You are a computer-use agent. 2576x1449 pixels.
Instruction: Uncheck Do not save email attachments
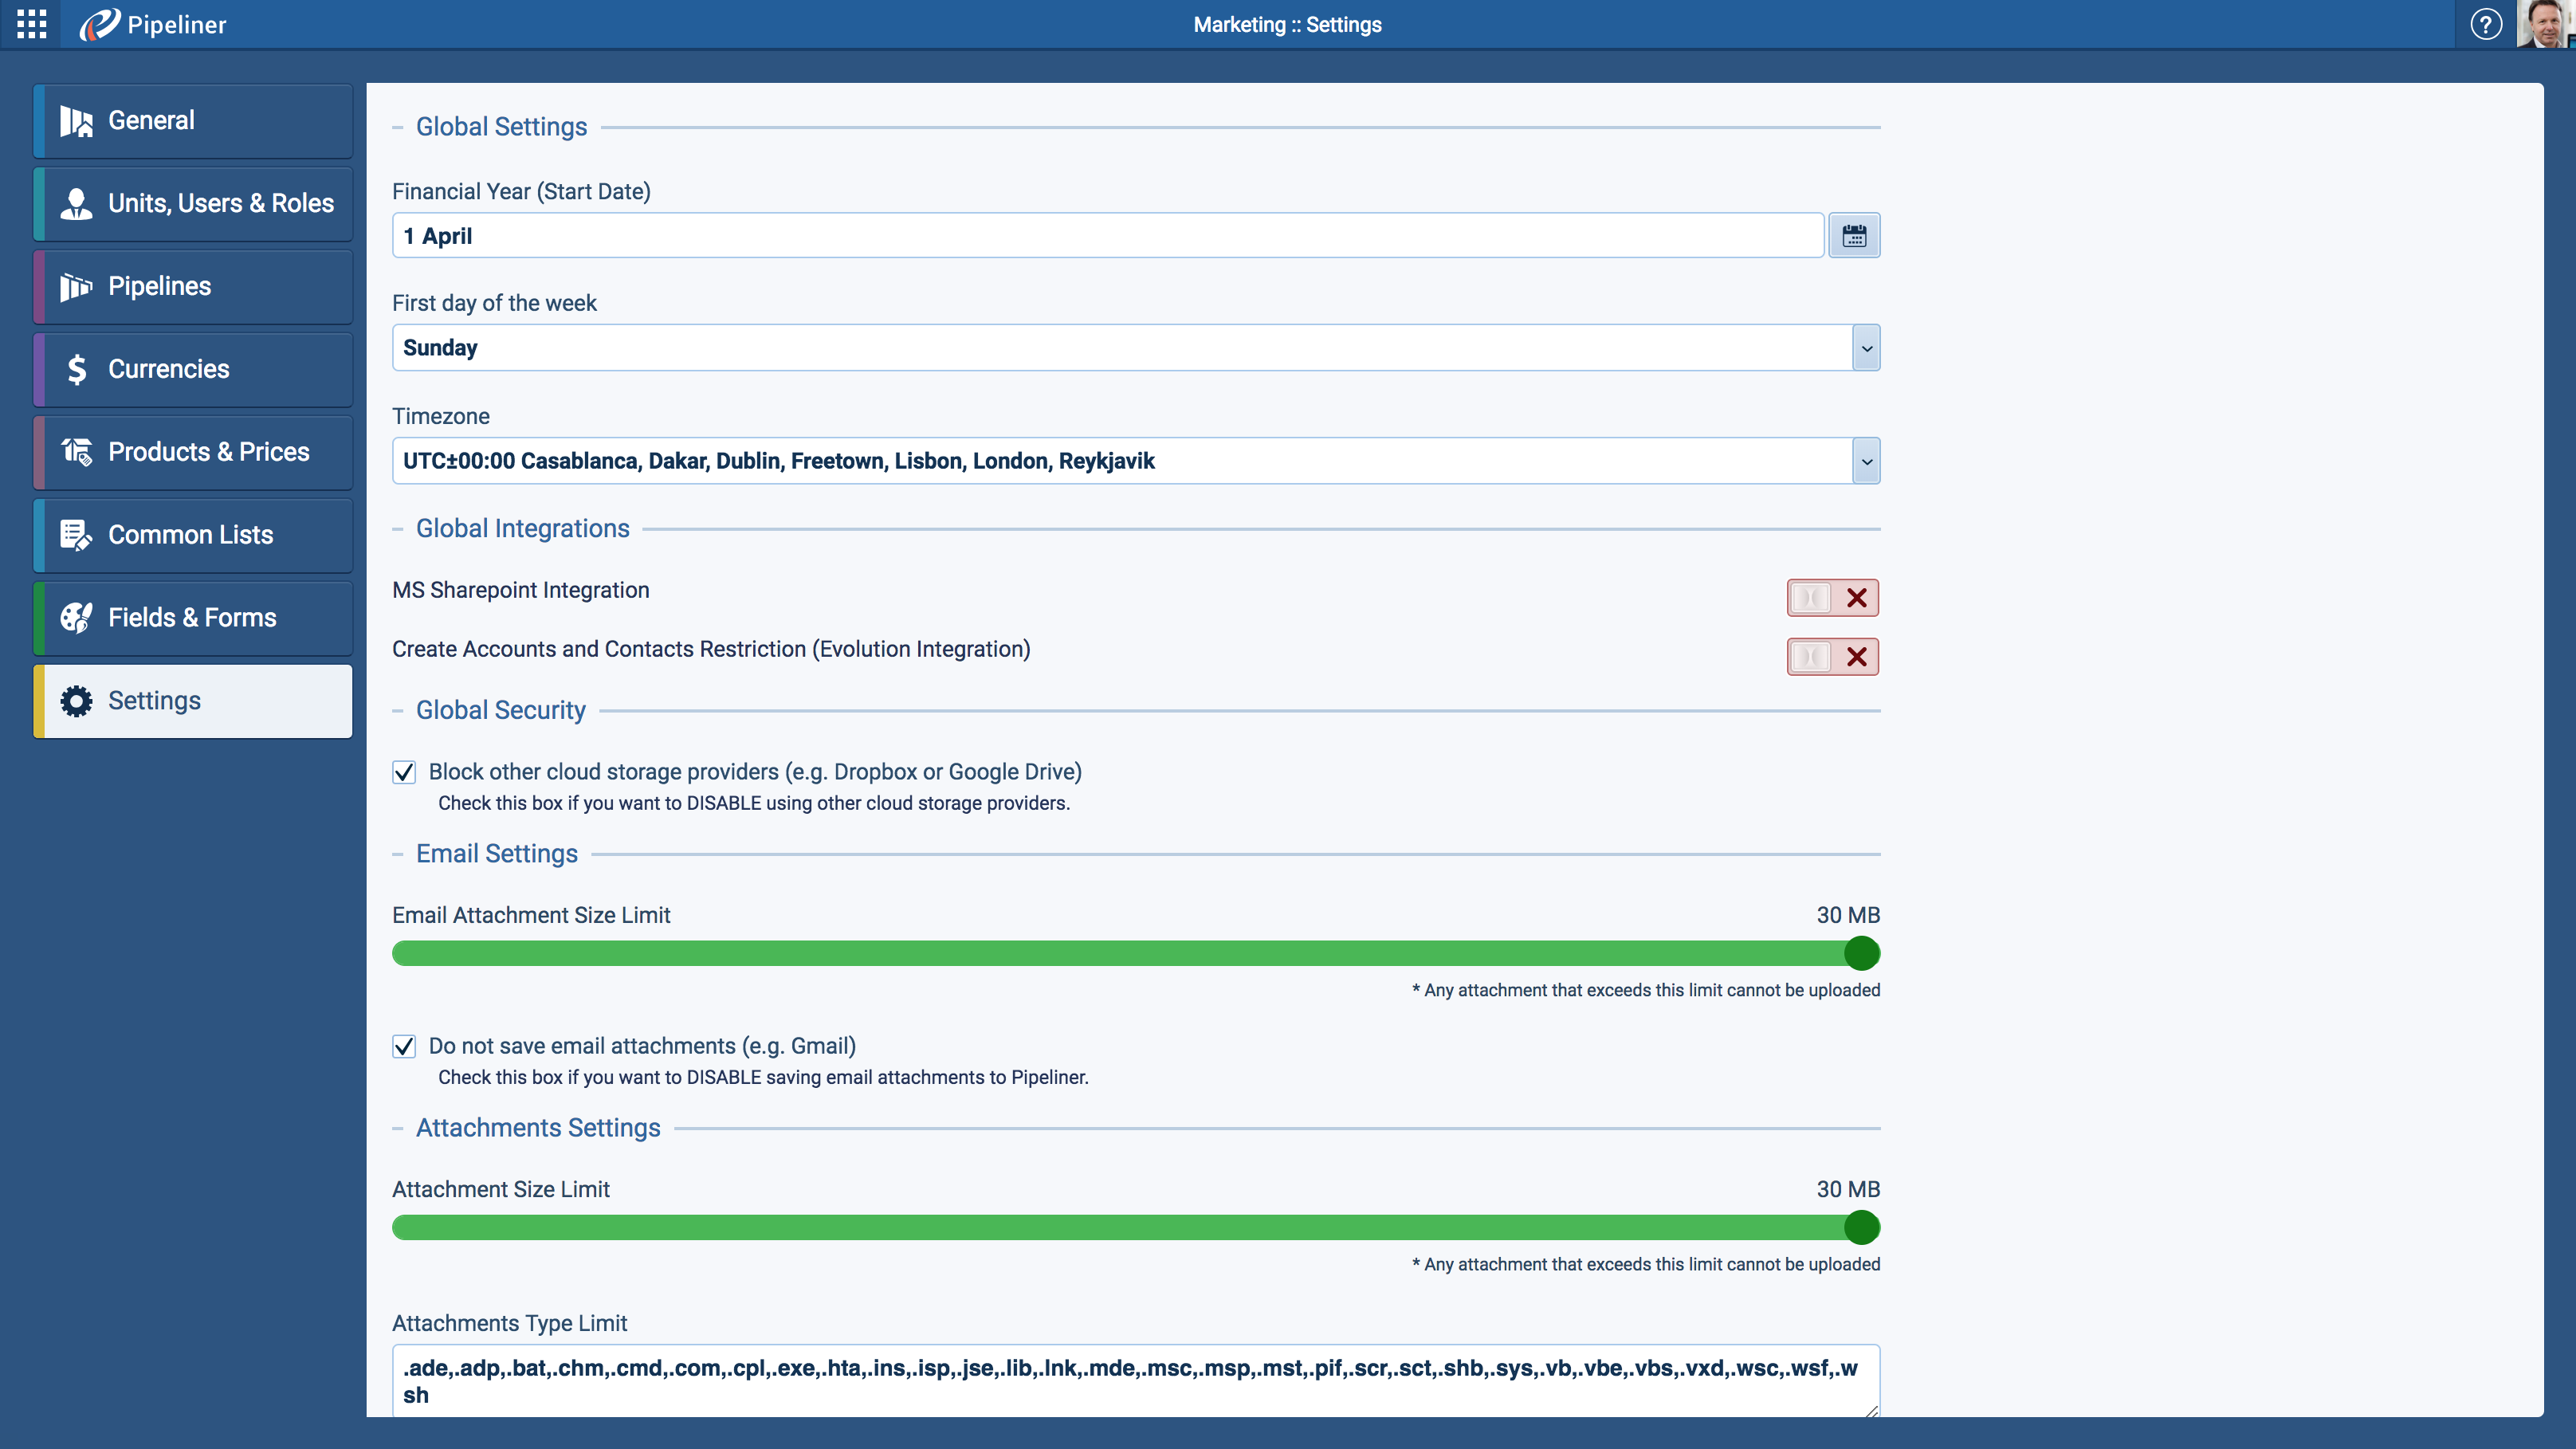pos(404,1046)
